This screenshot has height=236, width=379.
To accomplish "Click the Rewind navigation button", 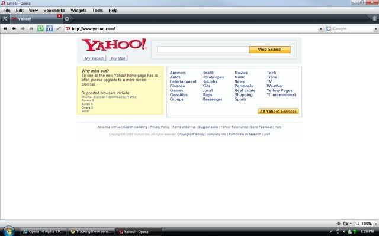I will 5,28.
